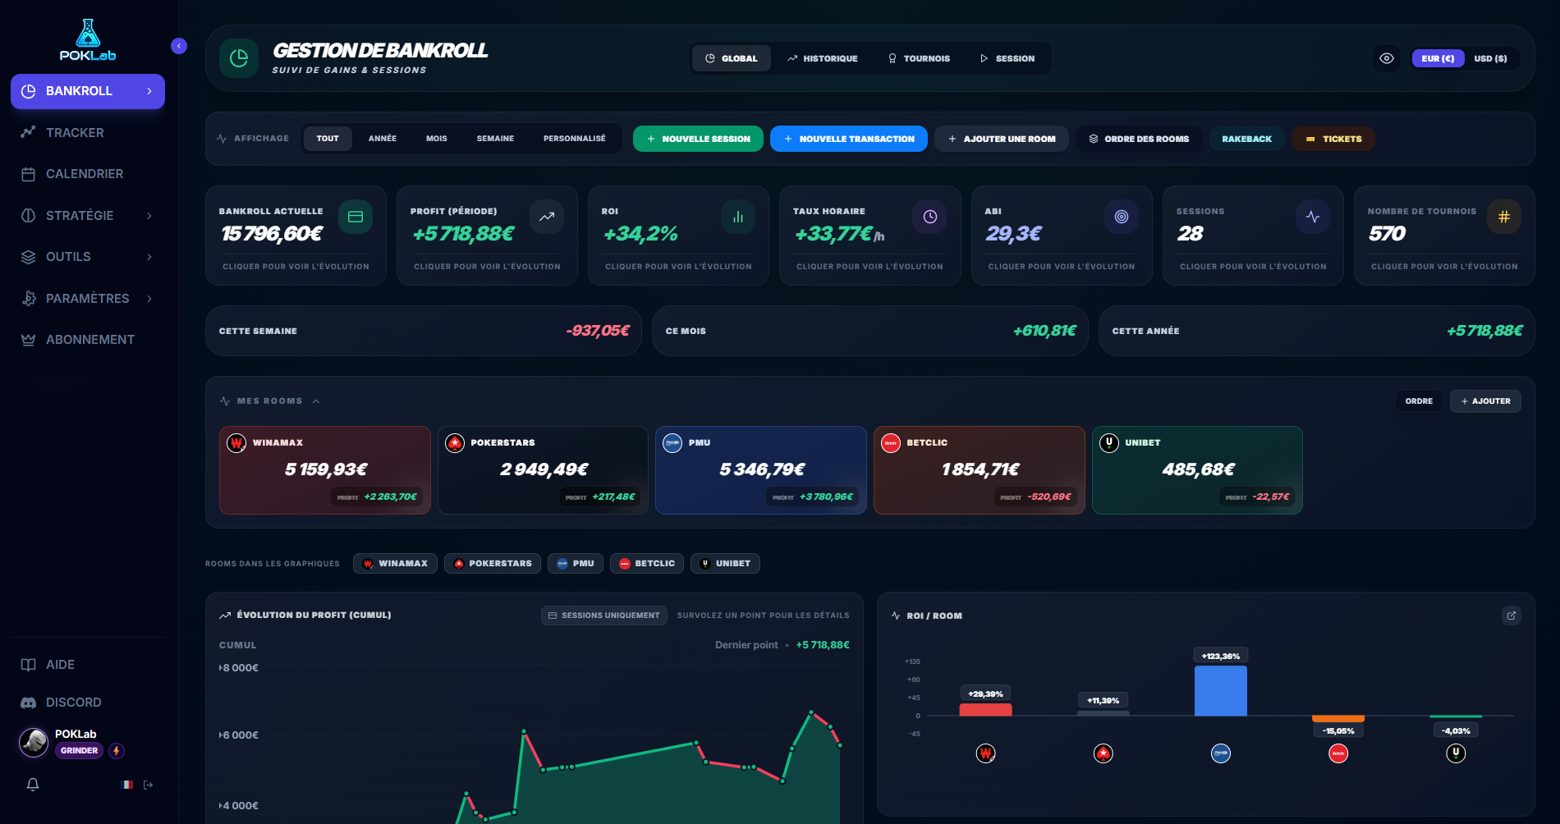Click Nouvelle Transaction button
Image resolution: width=1560 pixels, height=824 pixels.
849,139
